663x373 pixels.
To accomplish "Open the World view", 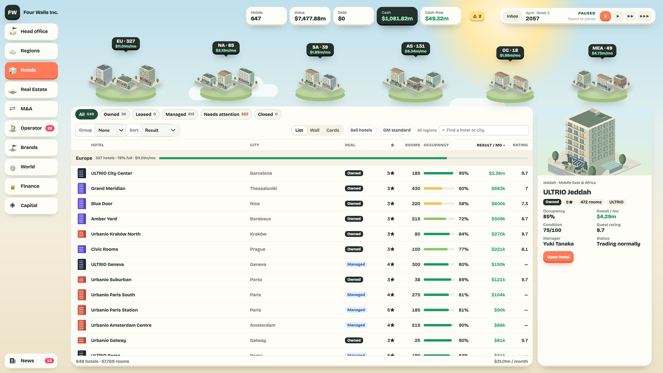I will coord(31,167).
